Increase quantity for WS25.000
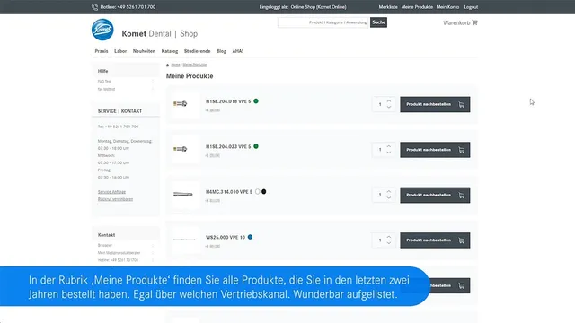 [389, 237]
